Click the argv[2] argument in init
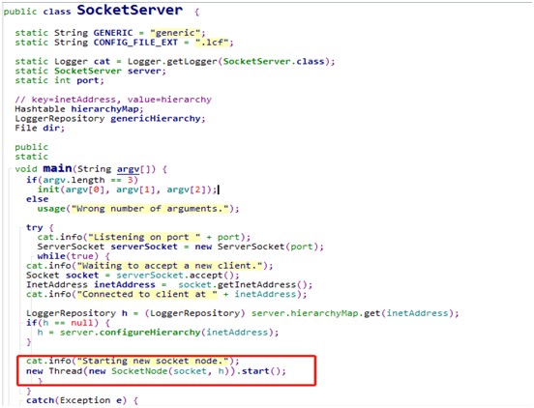 [187, 189]
